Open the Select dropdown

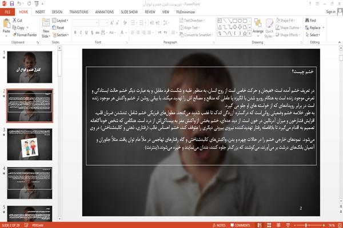313,35
